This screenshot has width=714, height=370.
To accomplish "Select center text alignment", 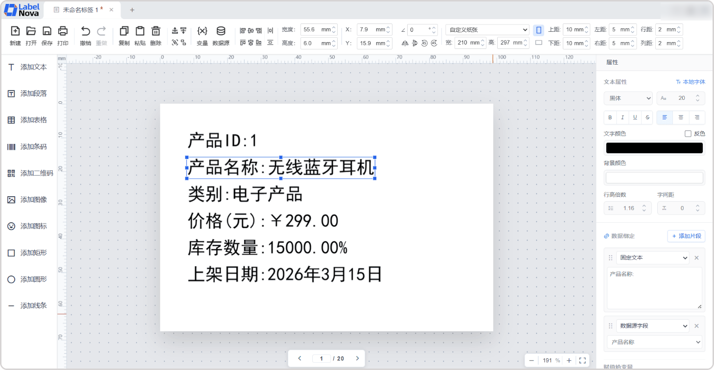I will (x=681, y=117).
